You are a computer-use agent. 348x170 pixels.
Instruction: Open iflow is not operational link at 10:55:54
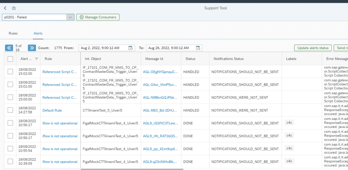coord(60,149)
